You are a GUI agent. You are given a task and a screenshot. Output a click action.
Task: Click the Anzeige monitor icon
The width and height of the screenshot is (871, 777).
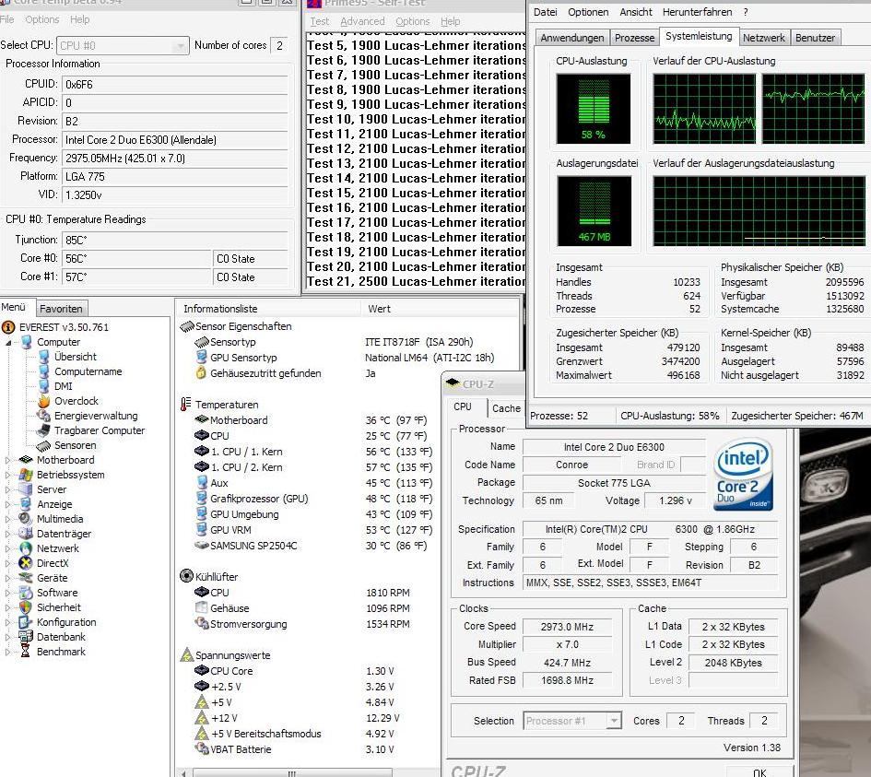26,504
